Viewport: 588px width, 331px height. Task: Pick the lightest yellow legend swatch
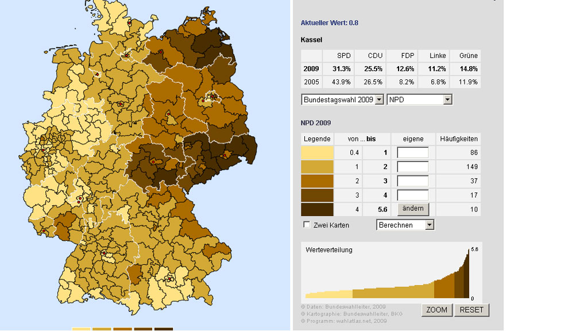pyautogui.click(x=317, y=153)
